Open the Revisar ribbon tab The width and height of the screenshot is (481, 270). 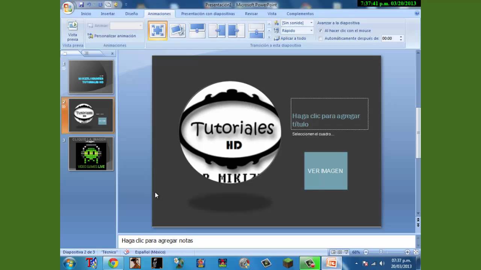point(251,13)
